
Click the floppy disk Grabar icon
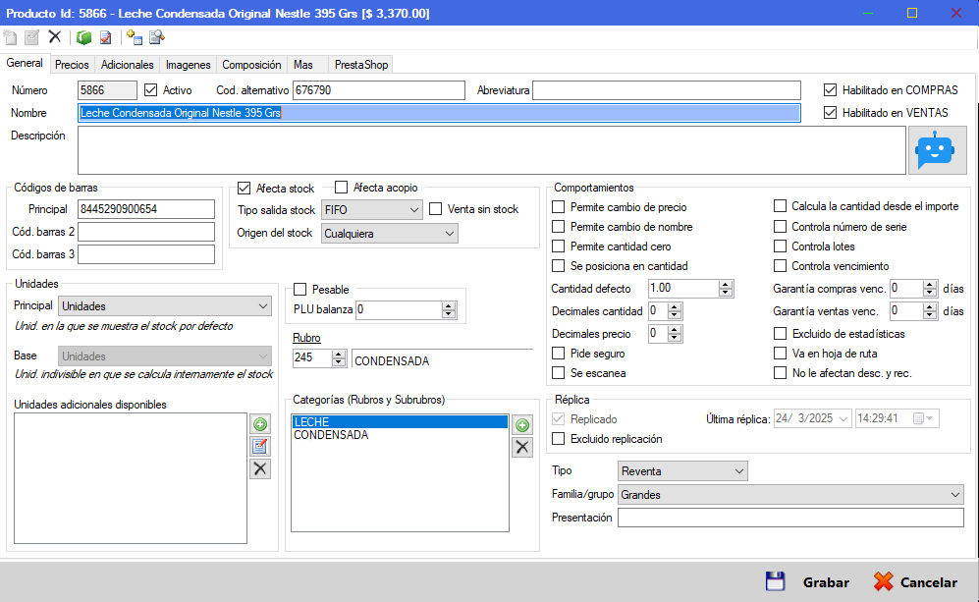(x=776, y=581)
